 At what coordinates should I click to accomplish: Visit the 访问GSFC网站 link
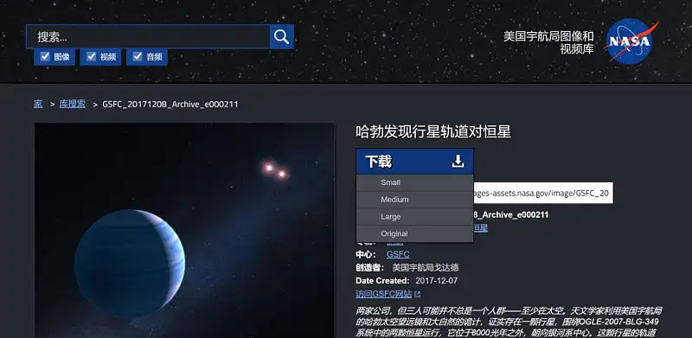click(x=384, y=294)
